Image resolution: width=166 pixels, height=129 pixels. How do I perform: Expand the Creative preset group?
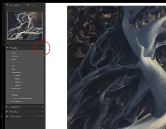(10, 56)
